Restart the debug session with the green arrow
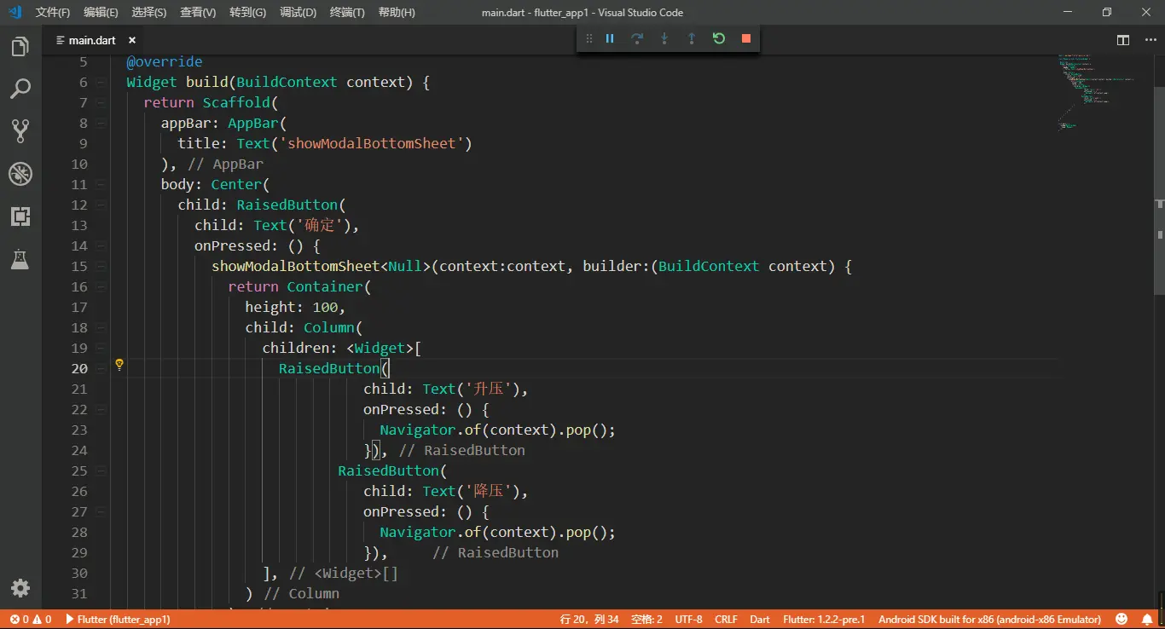 (x=719, y=38)
